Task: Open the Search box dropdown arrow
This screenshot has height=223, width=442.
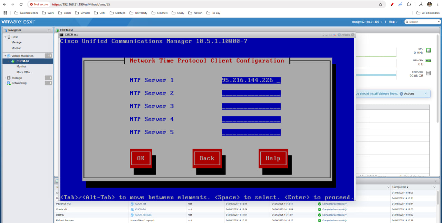Action: click(x=438, y=22)
